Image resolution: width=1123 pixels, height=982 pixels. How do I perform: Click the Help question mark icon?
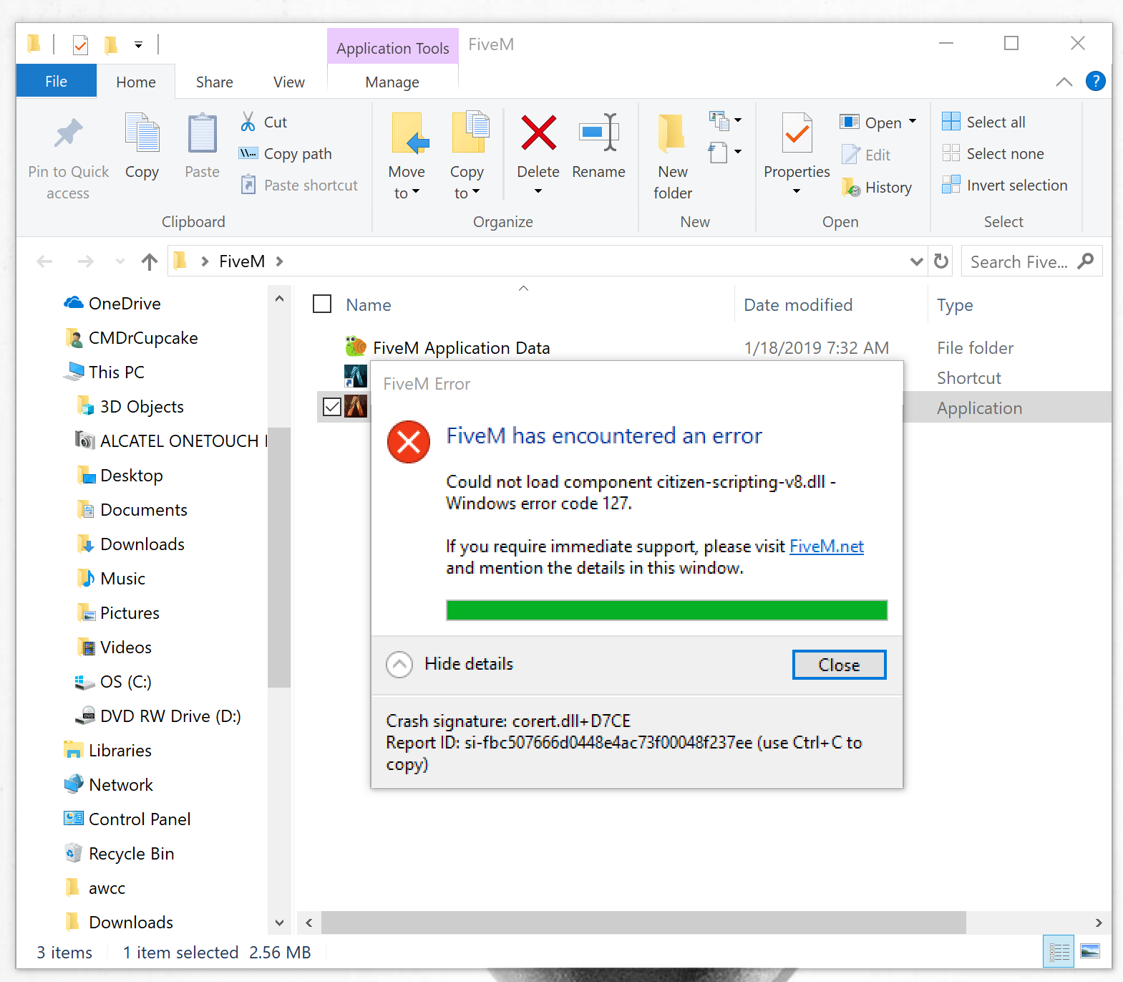pyautogui.click(x=1095, y=81)
